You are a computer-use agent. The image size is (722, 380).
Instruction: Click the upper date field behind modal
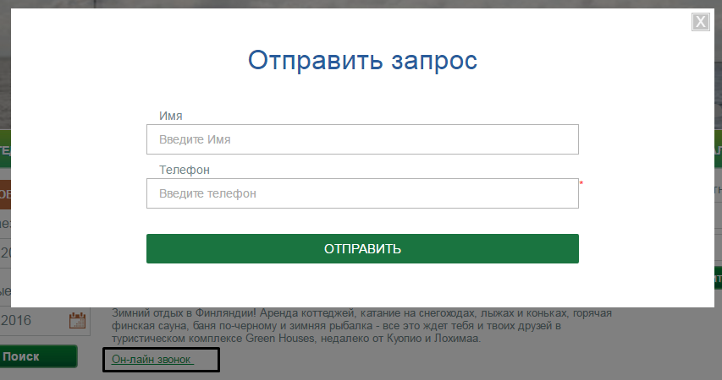pos(5,252)
